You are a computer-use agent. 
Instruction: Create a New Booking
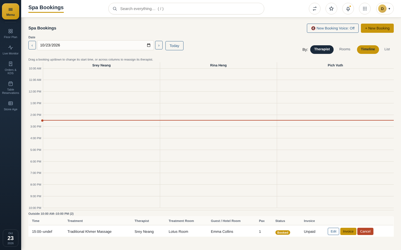tap(377, 28)
